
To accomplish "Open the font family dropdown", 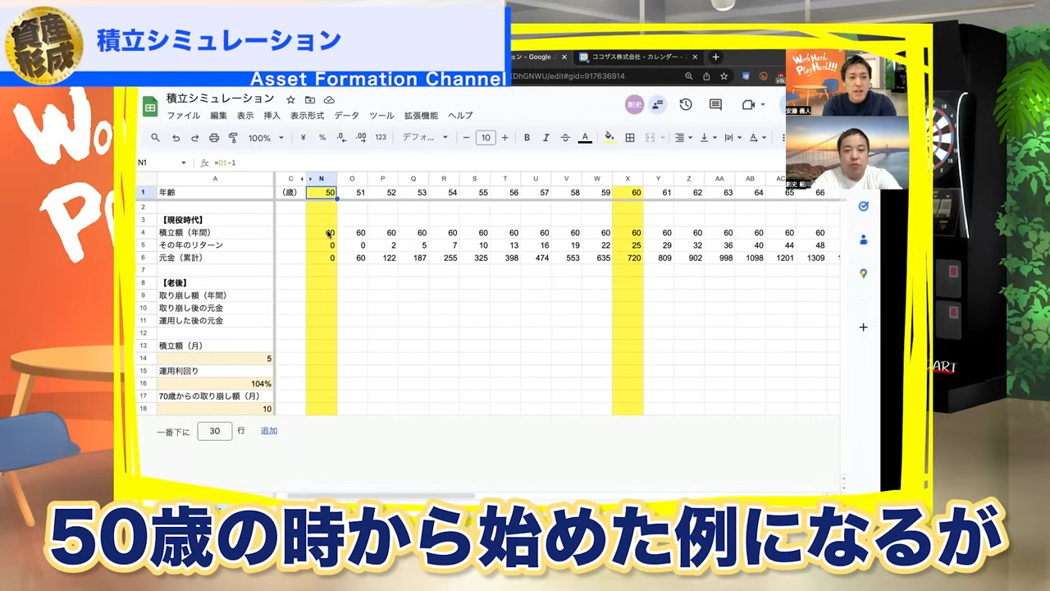I will [x=424, y=137].
